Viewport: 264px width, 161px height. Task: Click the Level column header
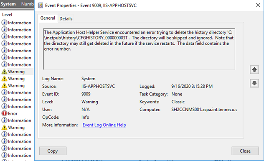(x=7, y=15)
